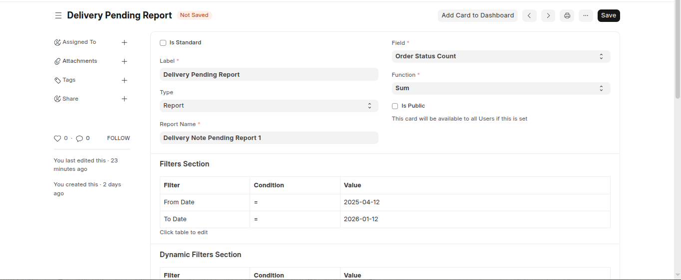Click the Label input field
This screenshot has width=681, height=280.
(x=269, y=74)
